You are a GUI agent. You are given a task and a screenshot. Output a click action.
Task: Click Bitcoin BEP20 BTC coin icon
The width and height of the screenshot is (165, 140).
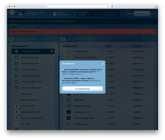click(16, 100)
